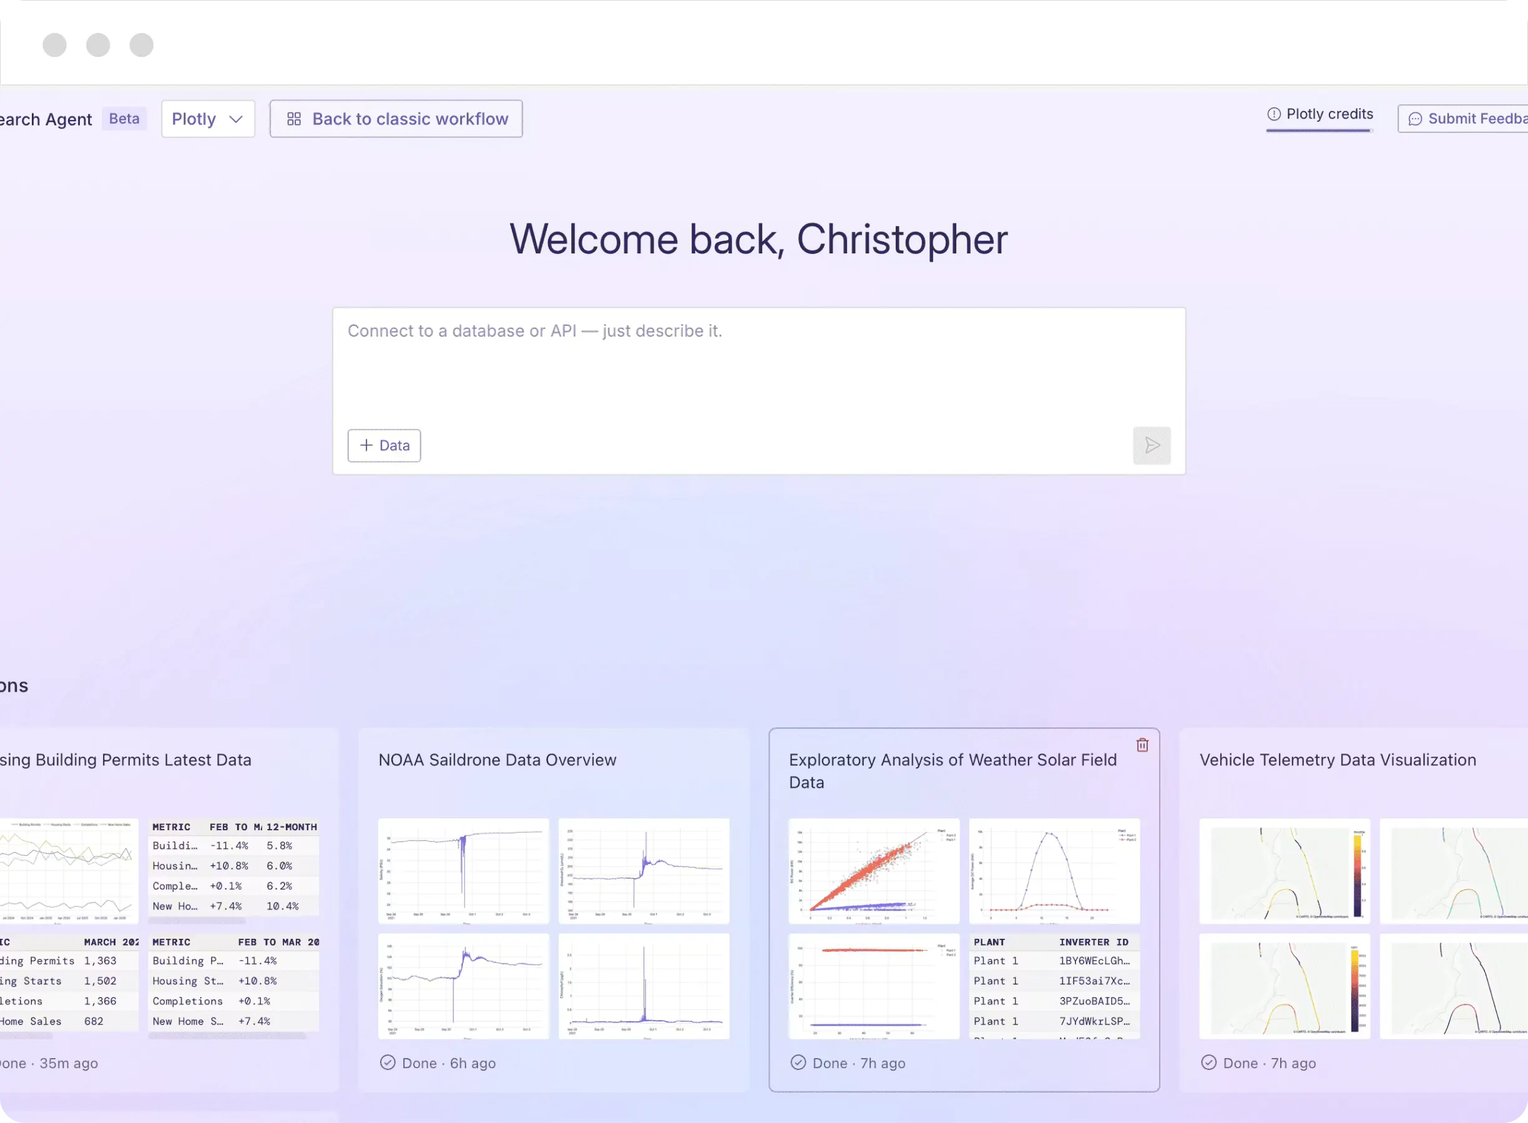
Task: Click the NOAA top-left chart thumbnail
Action: point(464,871)
